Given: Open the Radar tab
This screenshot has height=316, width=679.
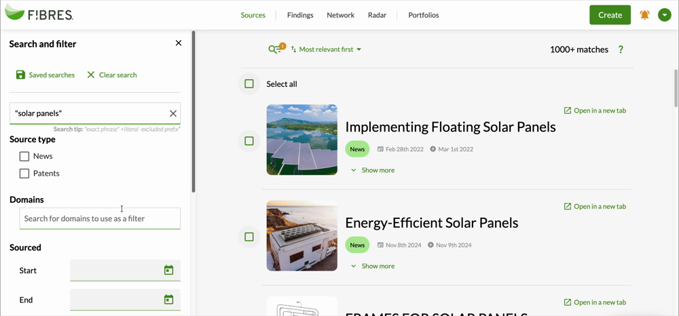Looking at the screenshot, I should pos(377,15).
